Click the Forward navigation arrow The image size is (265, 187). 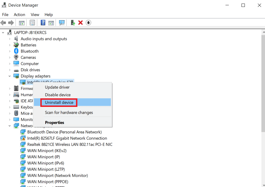pos(10,22)
